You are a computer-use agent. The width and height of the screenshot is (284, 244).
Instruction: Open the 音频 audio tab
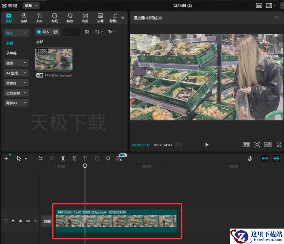24,18
